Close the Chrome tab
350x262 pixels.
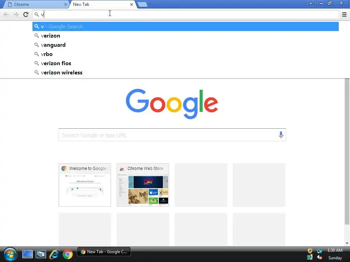(66, 4)
